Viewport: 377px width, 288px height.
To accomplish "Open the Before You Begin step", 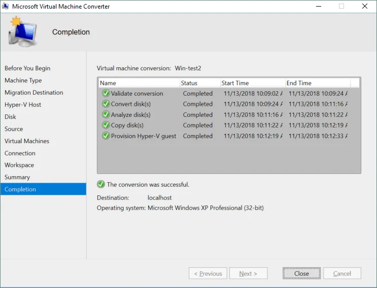I will (x=27, y=68).
